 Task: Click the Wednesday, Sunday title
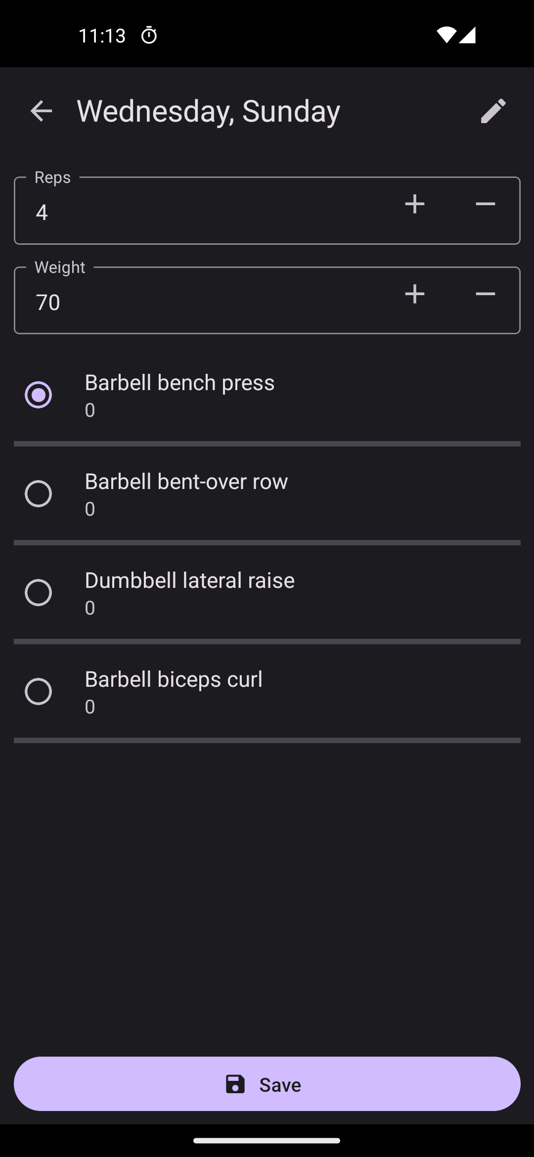208,111
